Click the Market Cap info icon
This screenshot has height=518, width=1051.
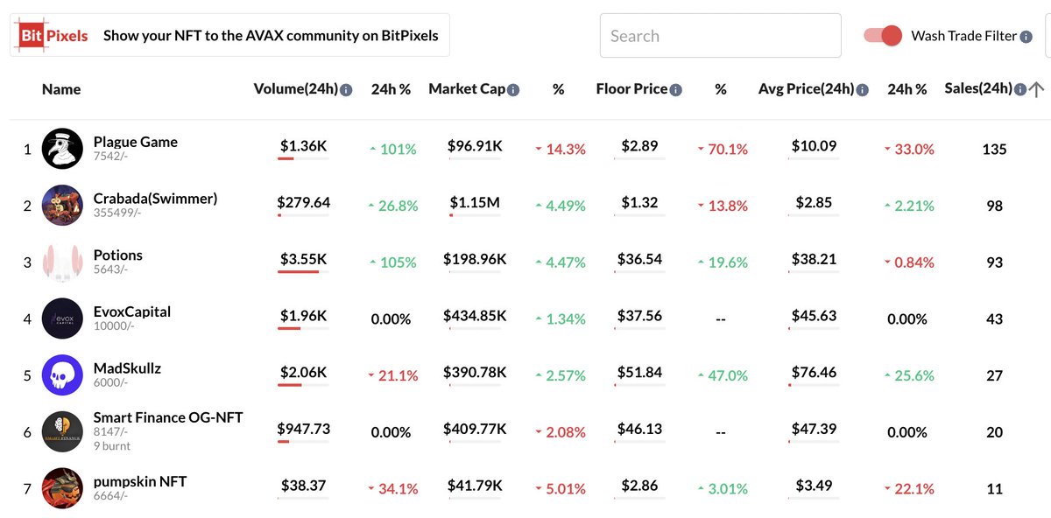click(513, 90)
